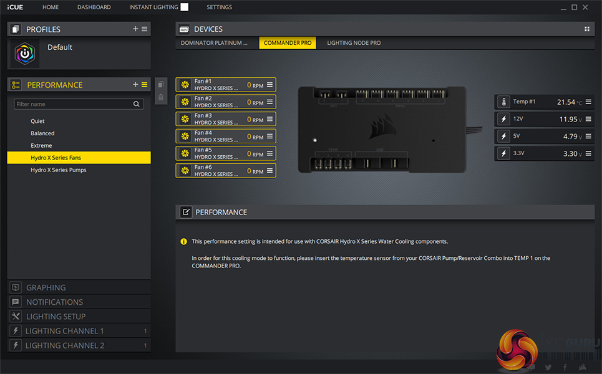Click the copy preset icon beside Performance
602x374 pixels.
[161, 84]
